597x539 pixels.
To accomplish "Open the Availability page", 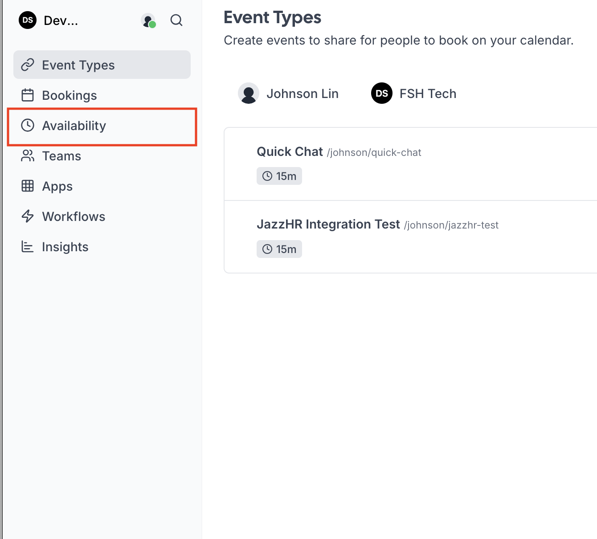I will [x=74, y=126].
